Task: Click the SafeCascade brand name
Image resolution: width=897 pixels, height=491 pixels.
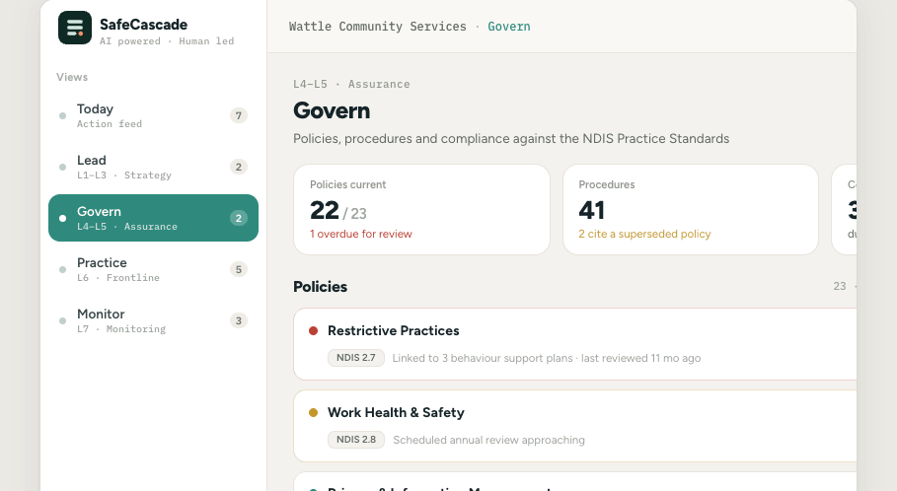Action: (144, 25)
